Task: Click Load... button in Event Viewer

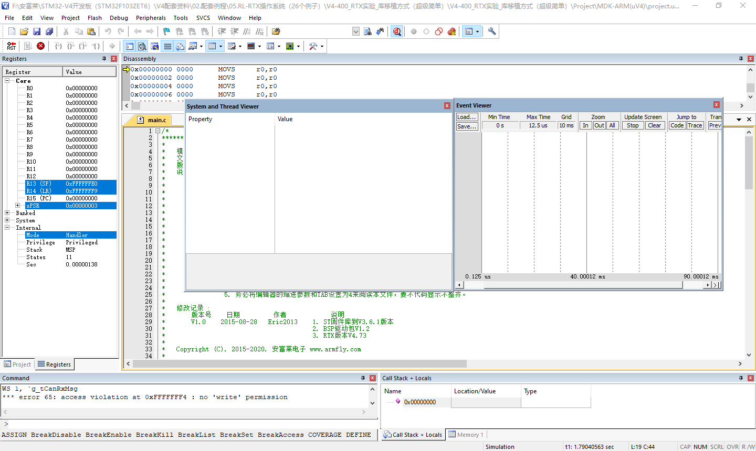Action: [467, 117]
